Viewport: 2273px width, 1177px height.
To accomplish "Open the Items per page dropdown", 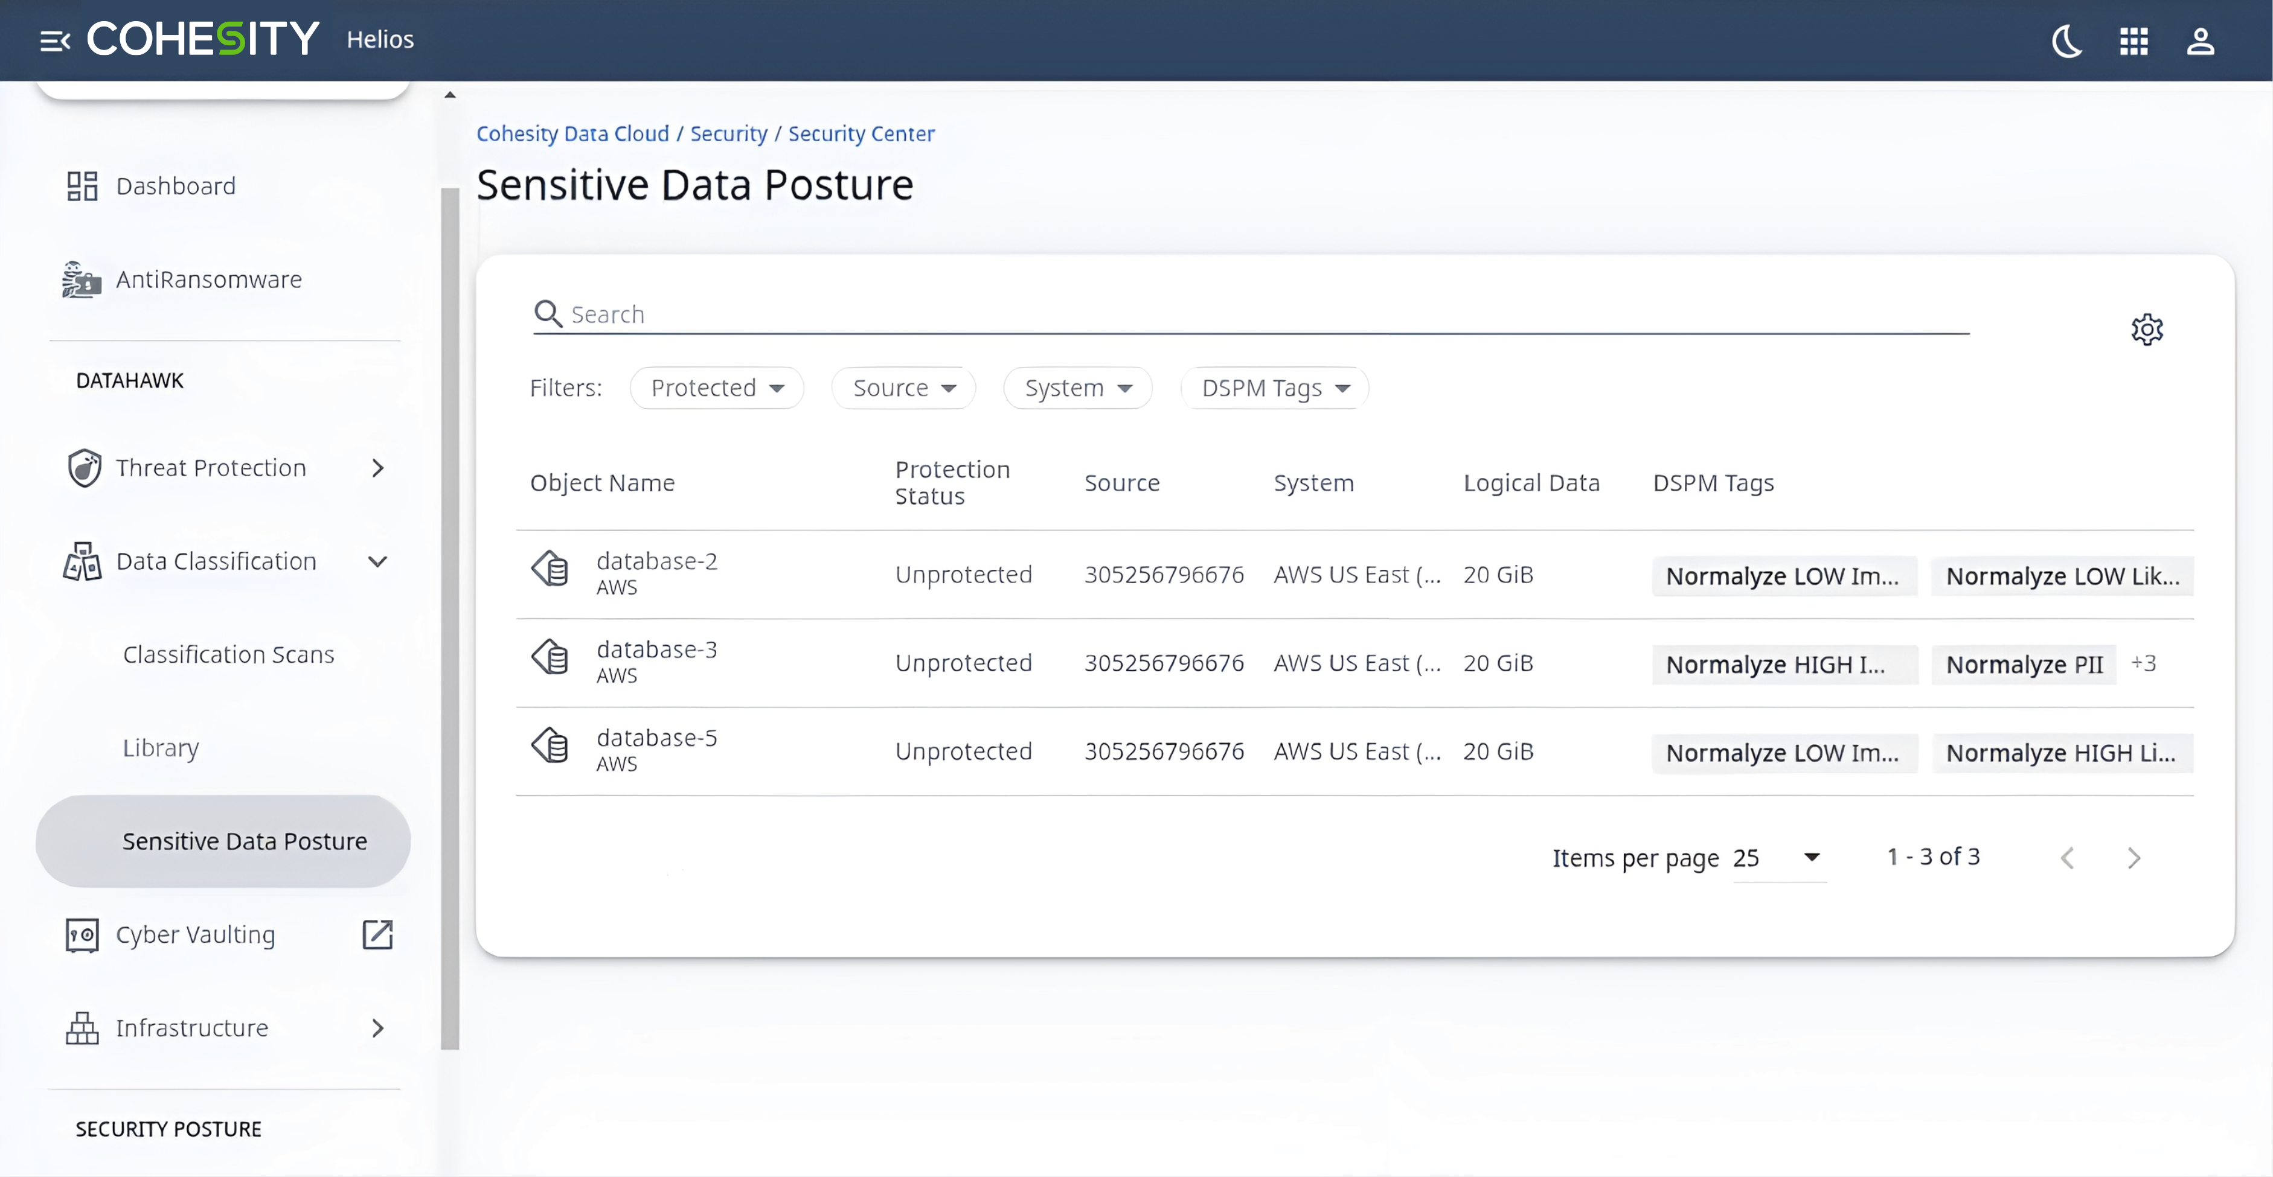I will (x=1779, y=858).
